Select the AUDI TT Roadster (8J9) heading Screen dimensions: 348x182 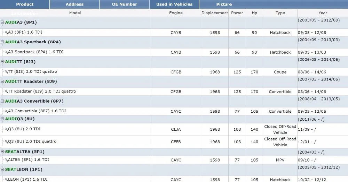click(x=31, y=81)
